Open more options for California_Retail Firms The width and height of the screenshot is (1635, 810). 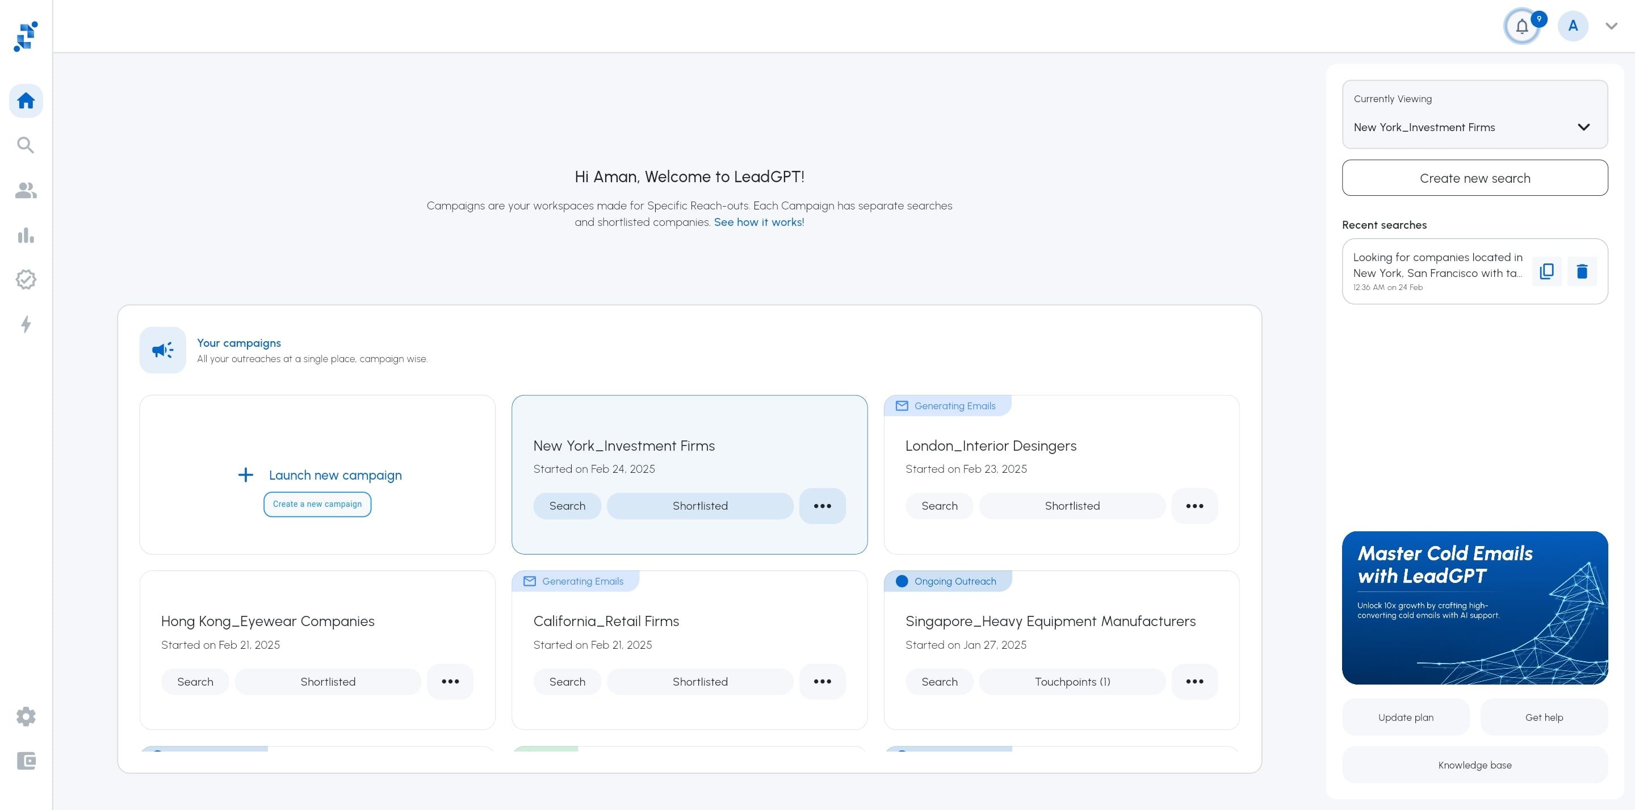(x=822, y=681)
